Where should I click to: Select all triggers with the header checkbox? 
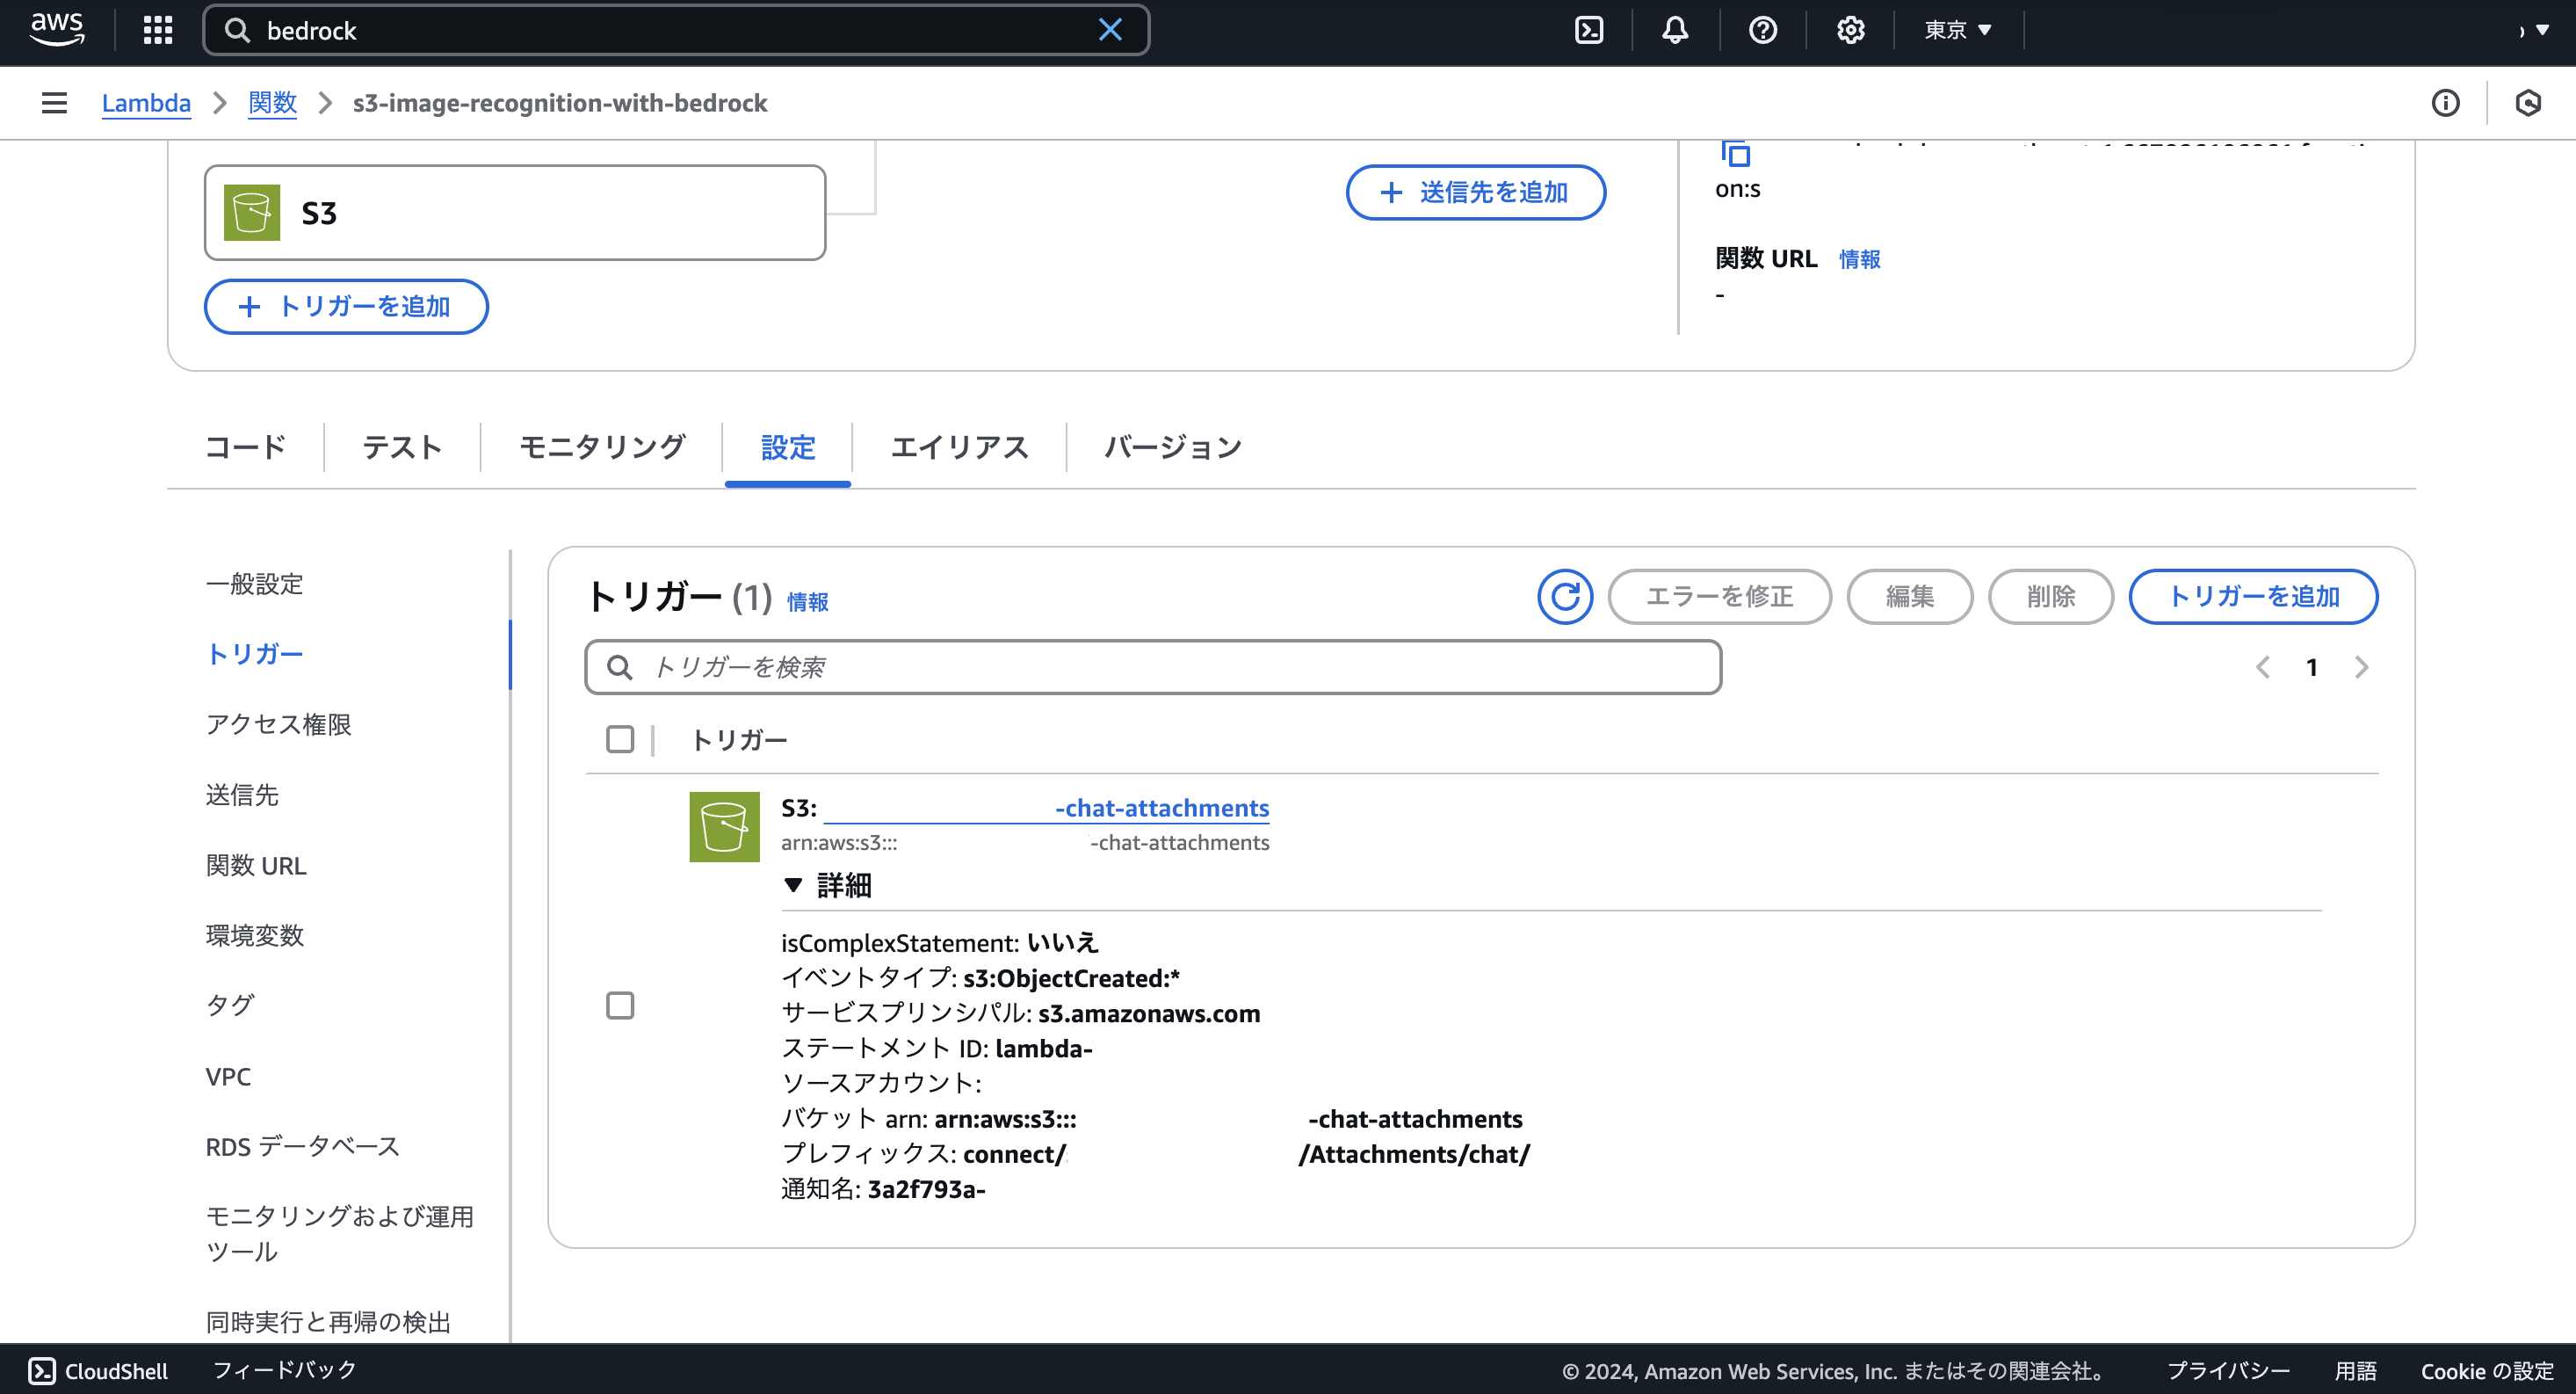[x=620, y=739]
